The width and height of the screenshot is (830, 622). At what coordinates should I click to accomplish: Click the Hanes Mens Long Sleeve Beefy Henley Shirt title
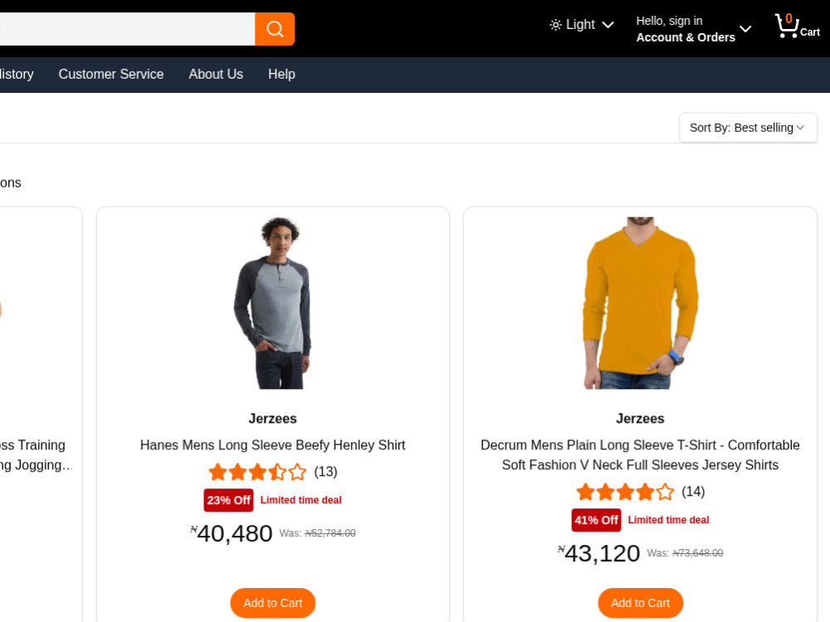pyautogui.click(x=272, y=445)
